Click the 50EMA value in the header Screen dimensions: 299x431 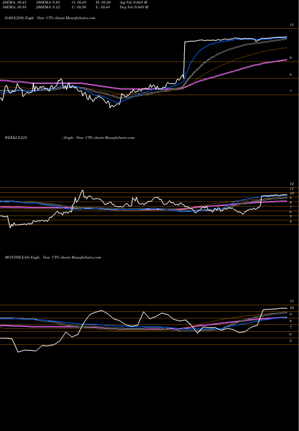click(13, 7)
